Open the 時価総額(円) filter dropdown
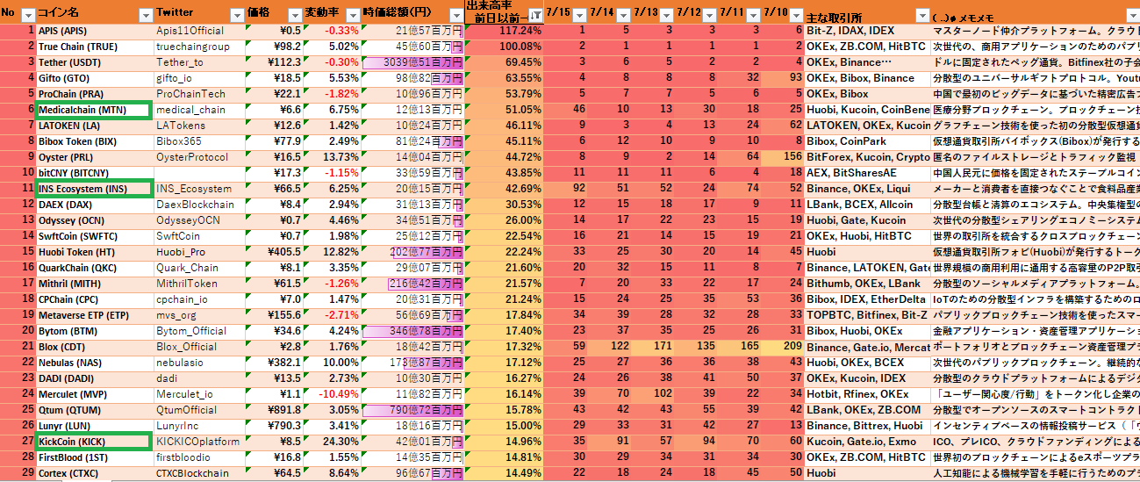Screen dimensions: 1140x482 point(455,15)
